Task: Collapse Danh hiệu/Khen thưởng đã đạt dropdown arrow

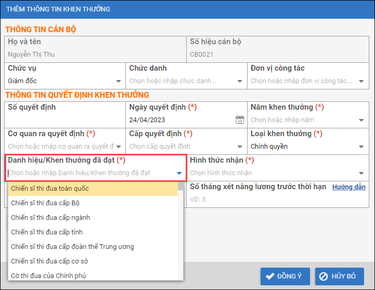Action: pos(179,173)
